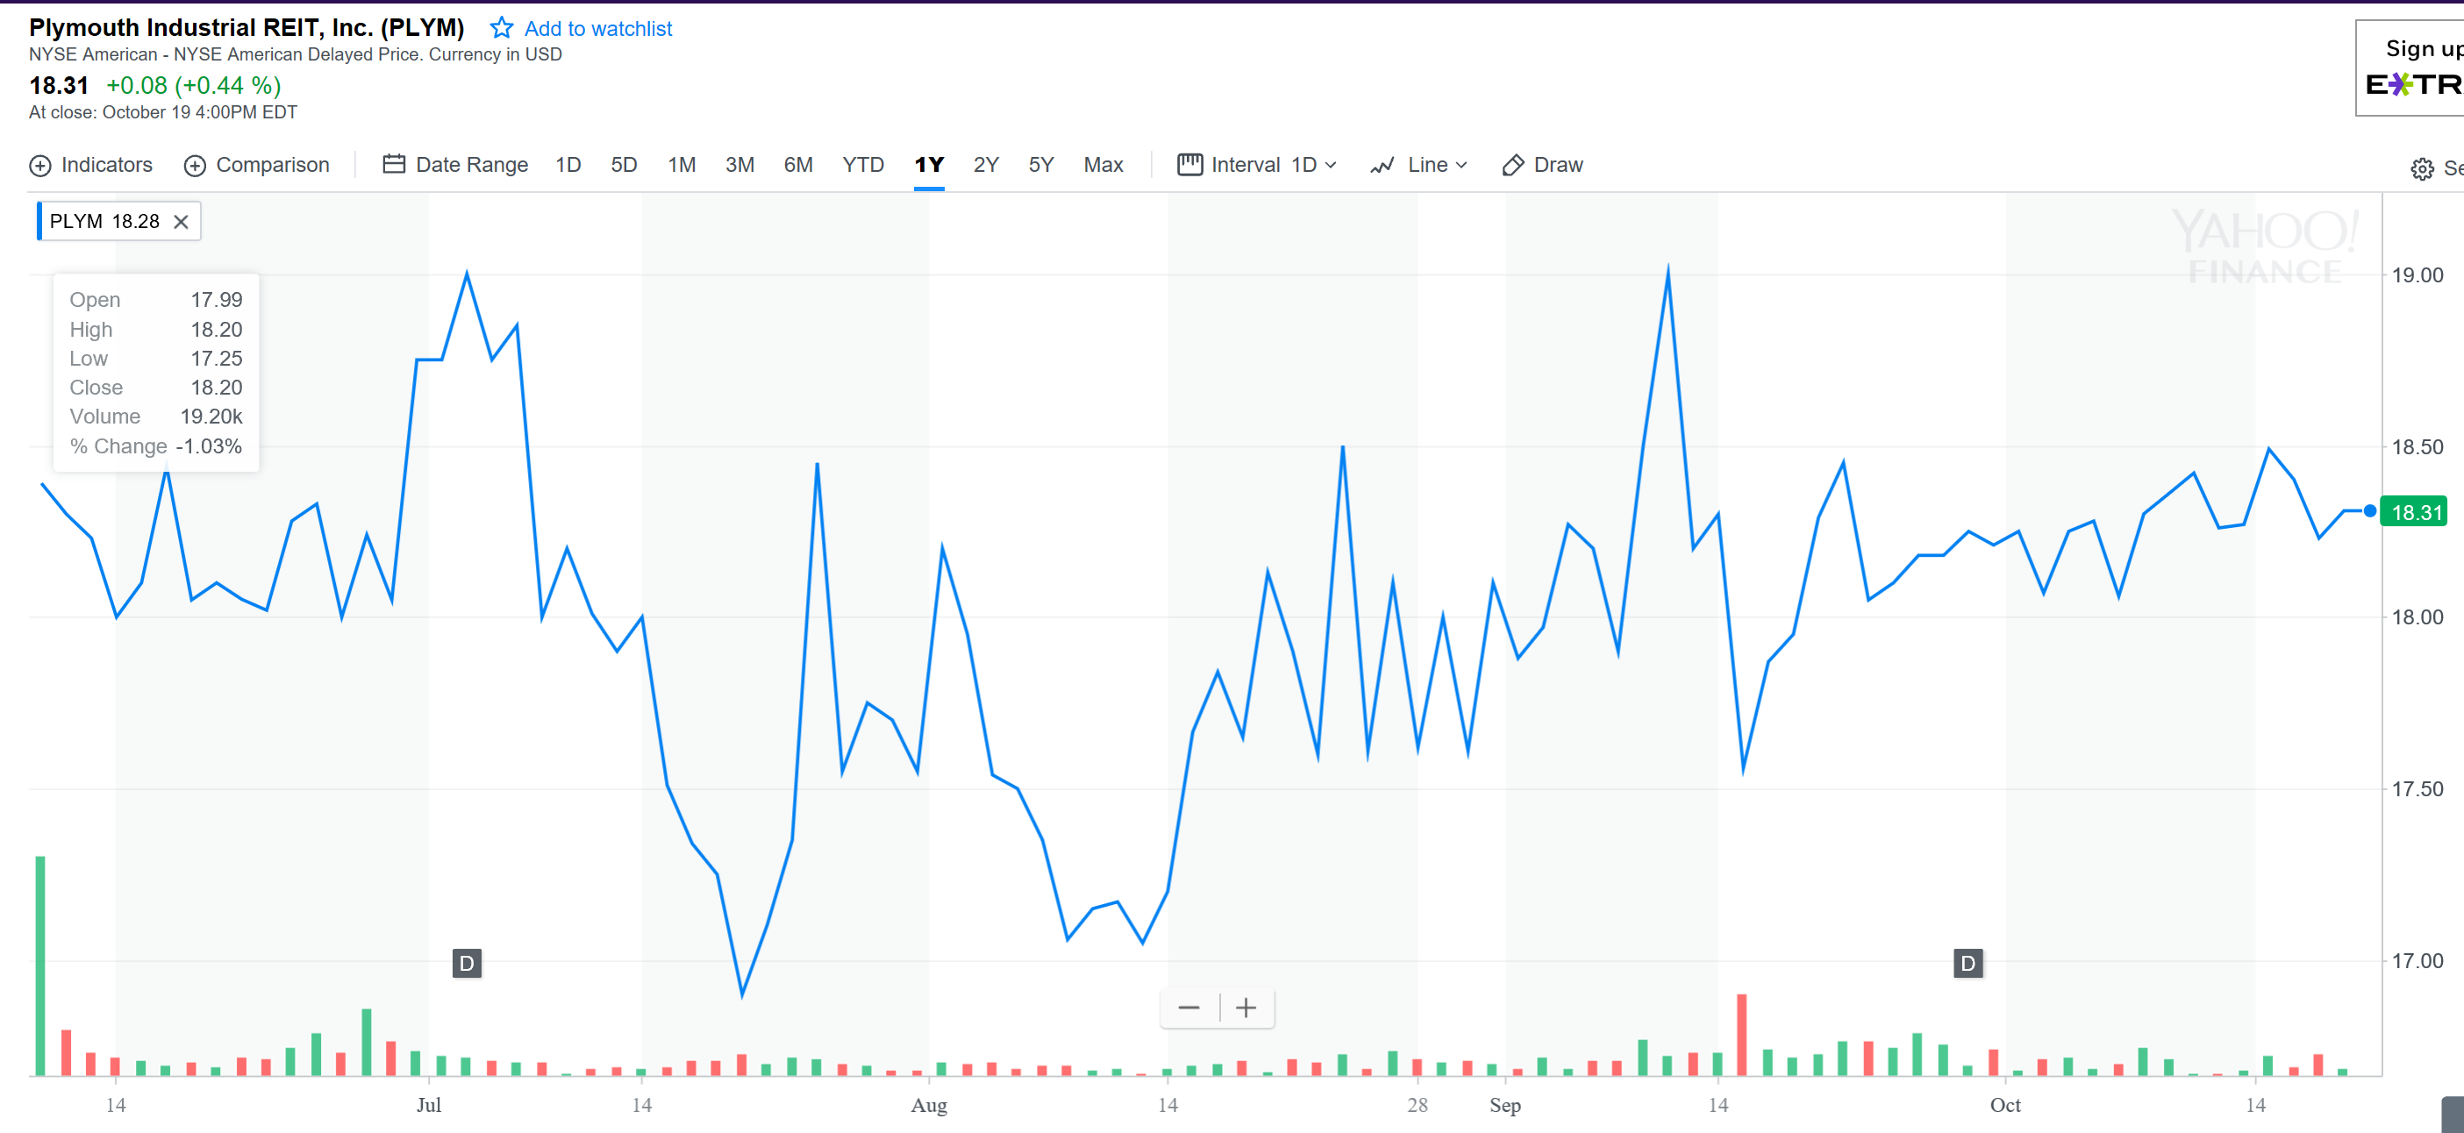Open Comparison via plus icon
The image size is (2464, 1133).
195,166
